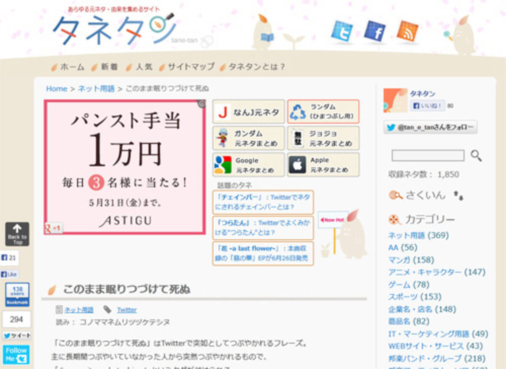Click Home breadcrumb link
The height and width of the screenshot is (369, 506).
[x=57, y=89]
